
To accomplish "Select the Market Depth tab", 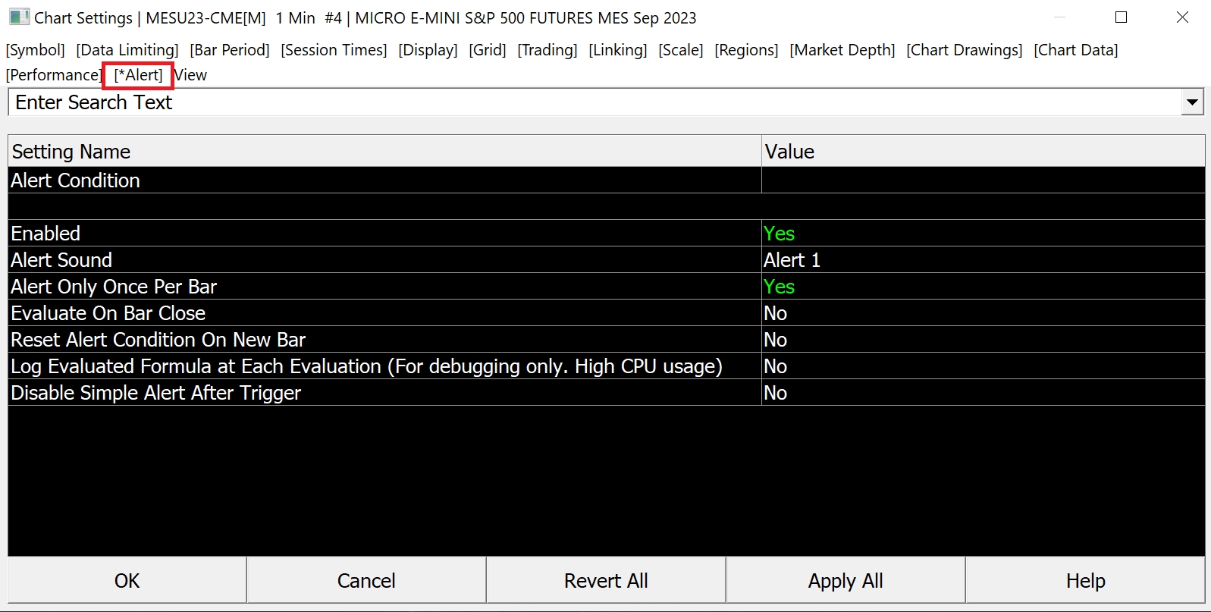I will click(842, 50).
